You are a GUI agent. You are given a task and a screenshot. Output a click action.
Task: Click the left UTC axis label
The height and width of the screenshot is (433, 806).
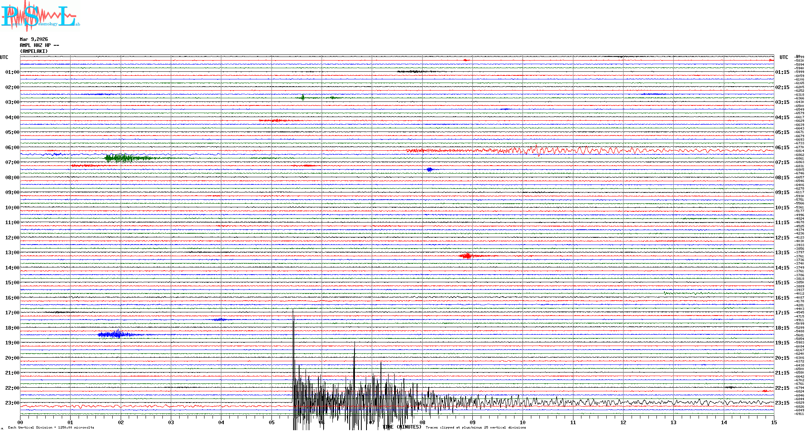[4, 57]
